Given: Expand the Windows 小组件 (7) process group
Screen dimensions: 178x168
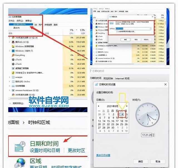Looking at the screenshot, I should [9, 51].
